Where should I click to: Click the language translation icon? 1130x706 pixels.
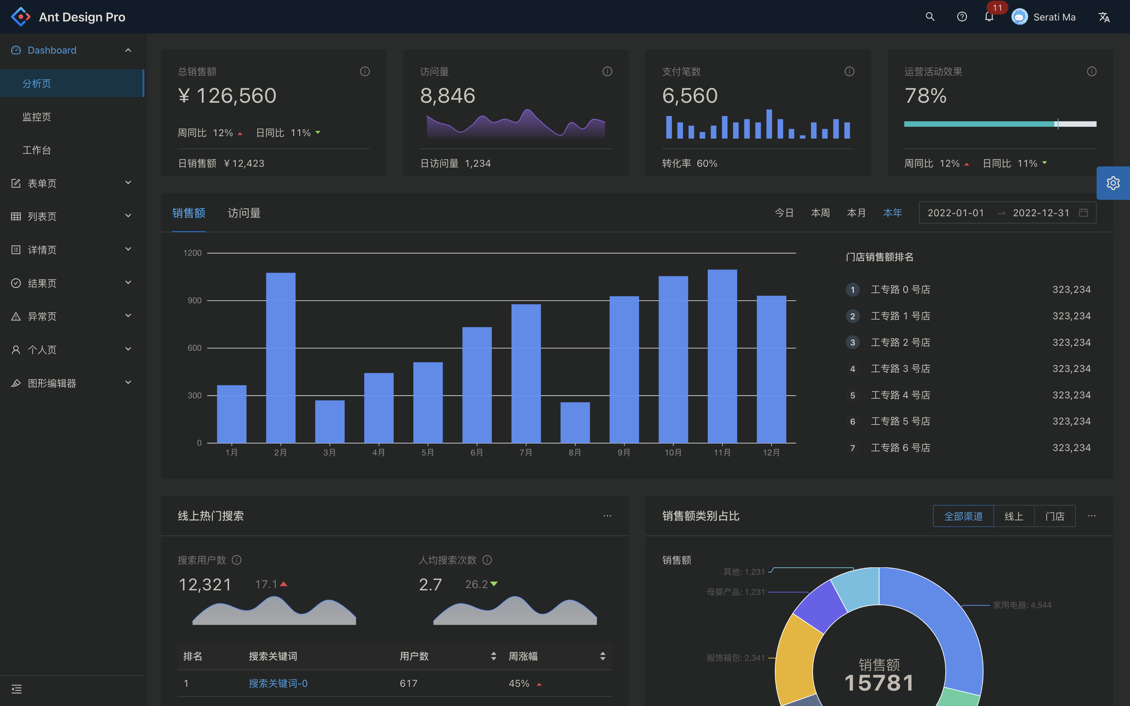[x=1104, y=17]
